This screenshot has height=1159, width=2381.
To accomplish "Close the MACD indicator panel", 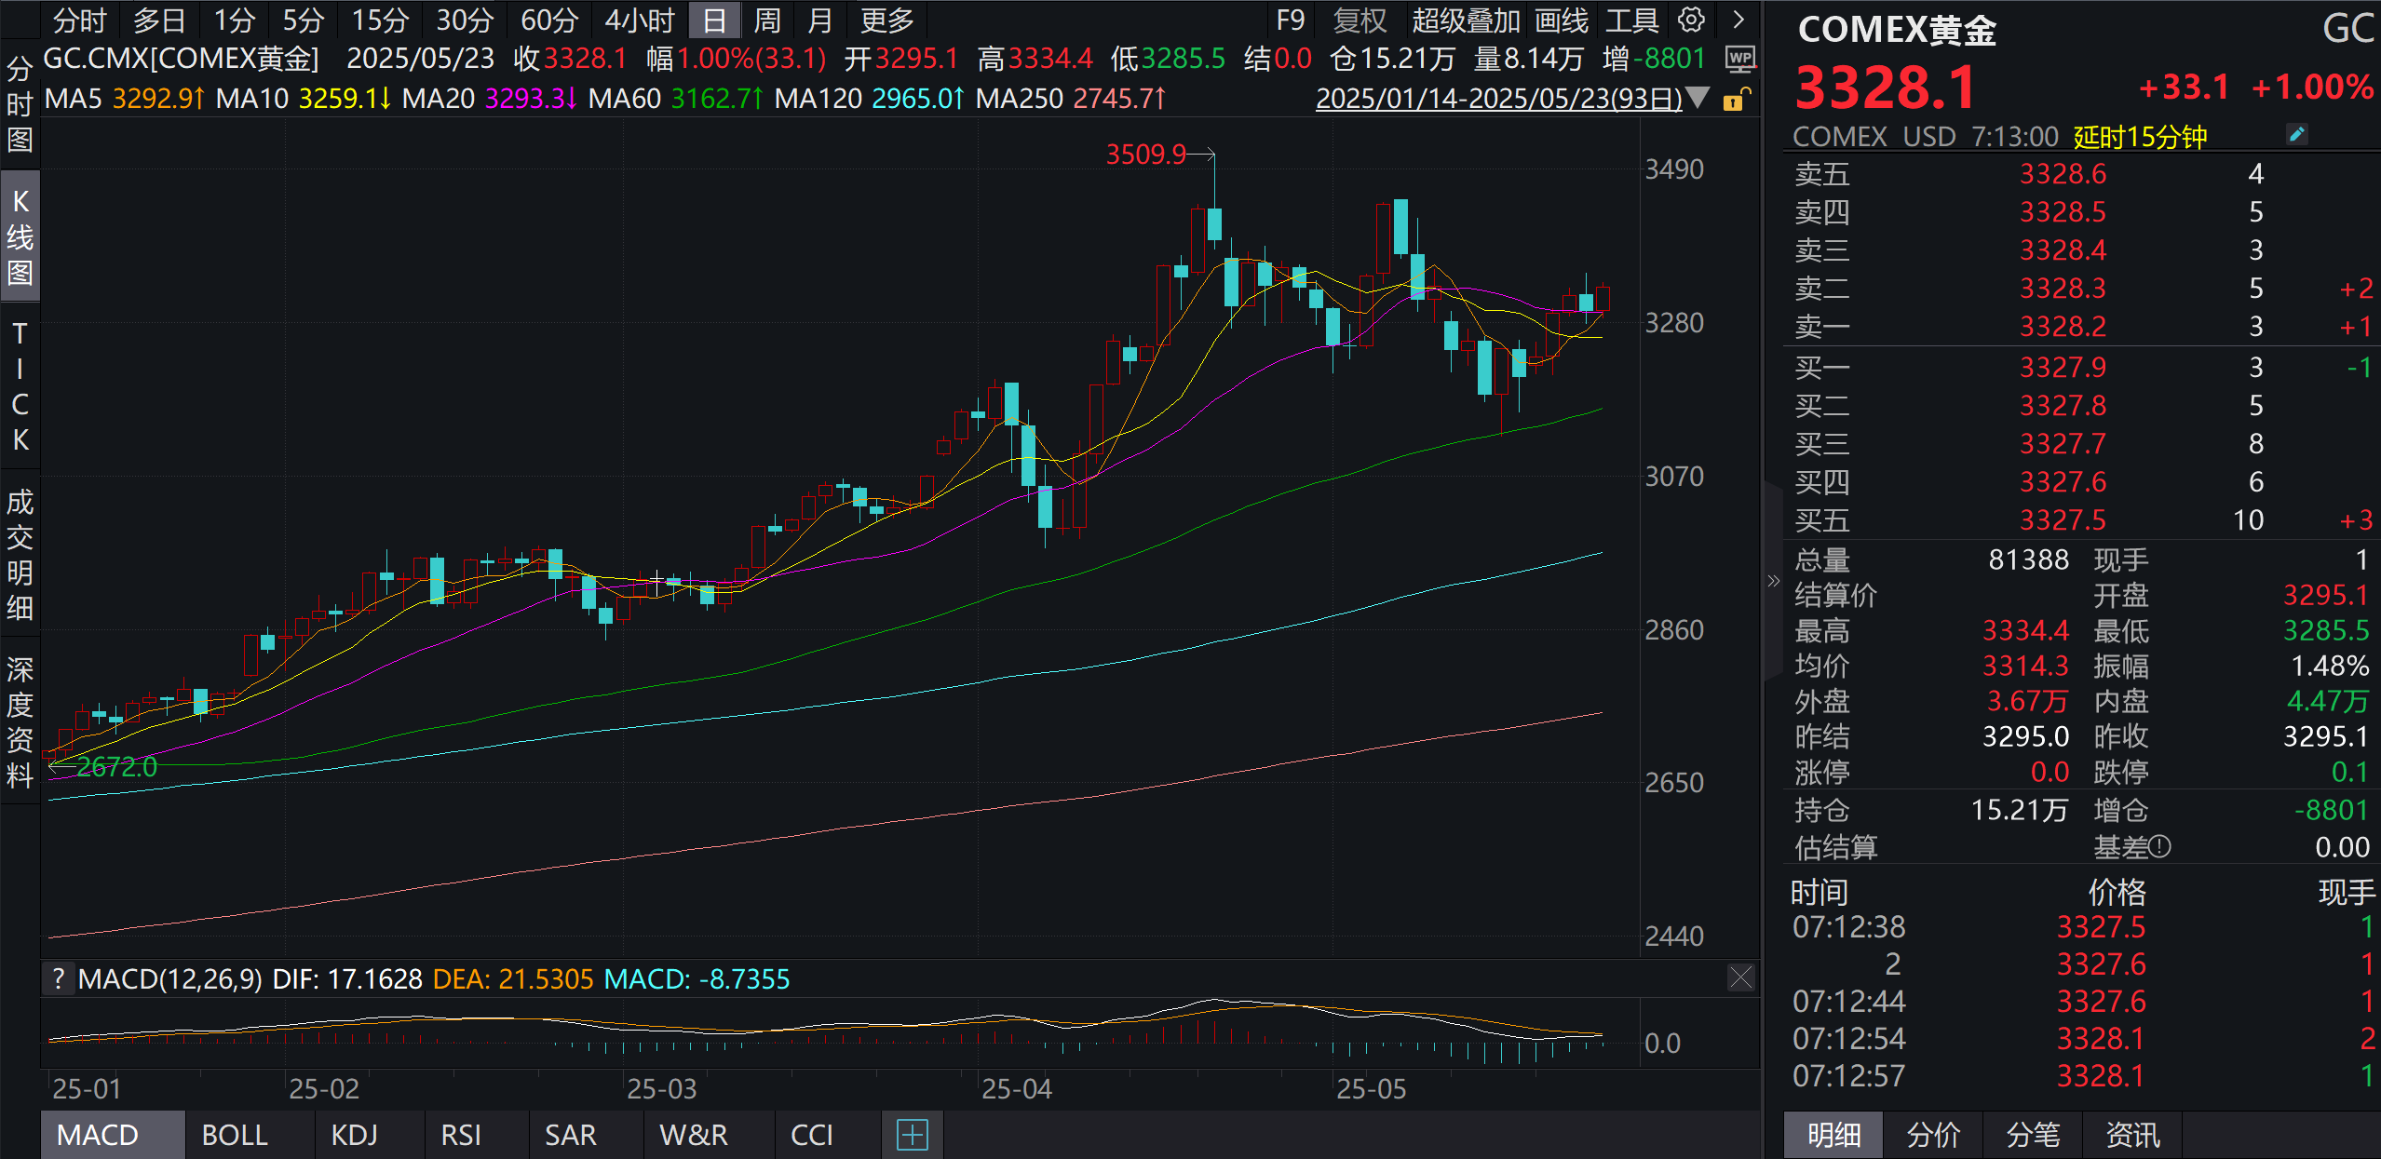I will point(1740,978).
